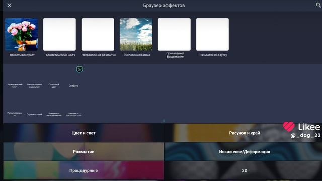Open the Размытие category
The width and height of the screenshot is (322, 181).
84,152
